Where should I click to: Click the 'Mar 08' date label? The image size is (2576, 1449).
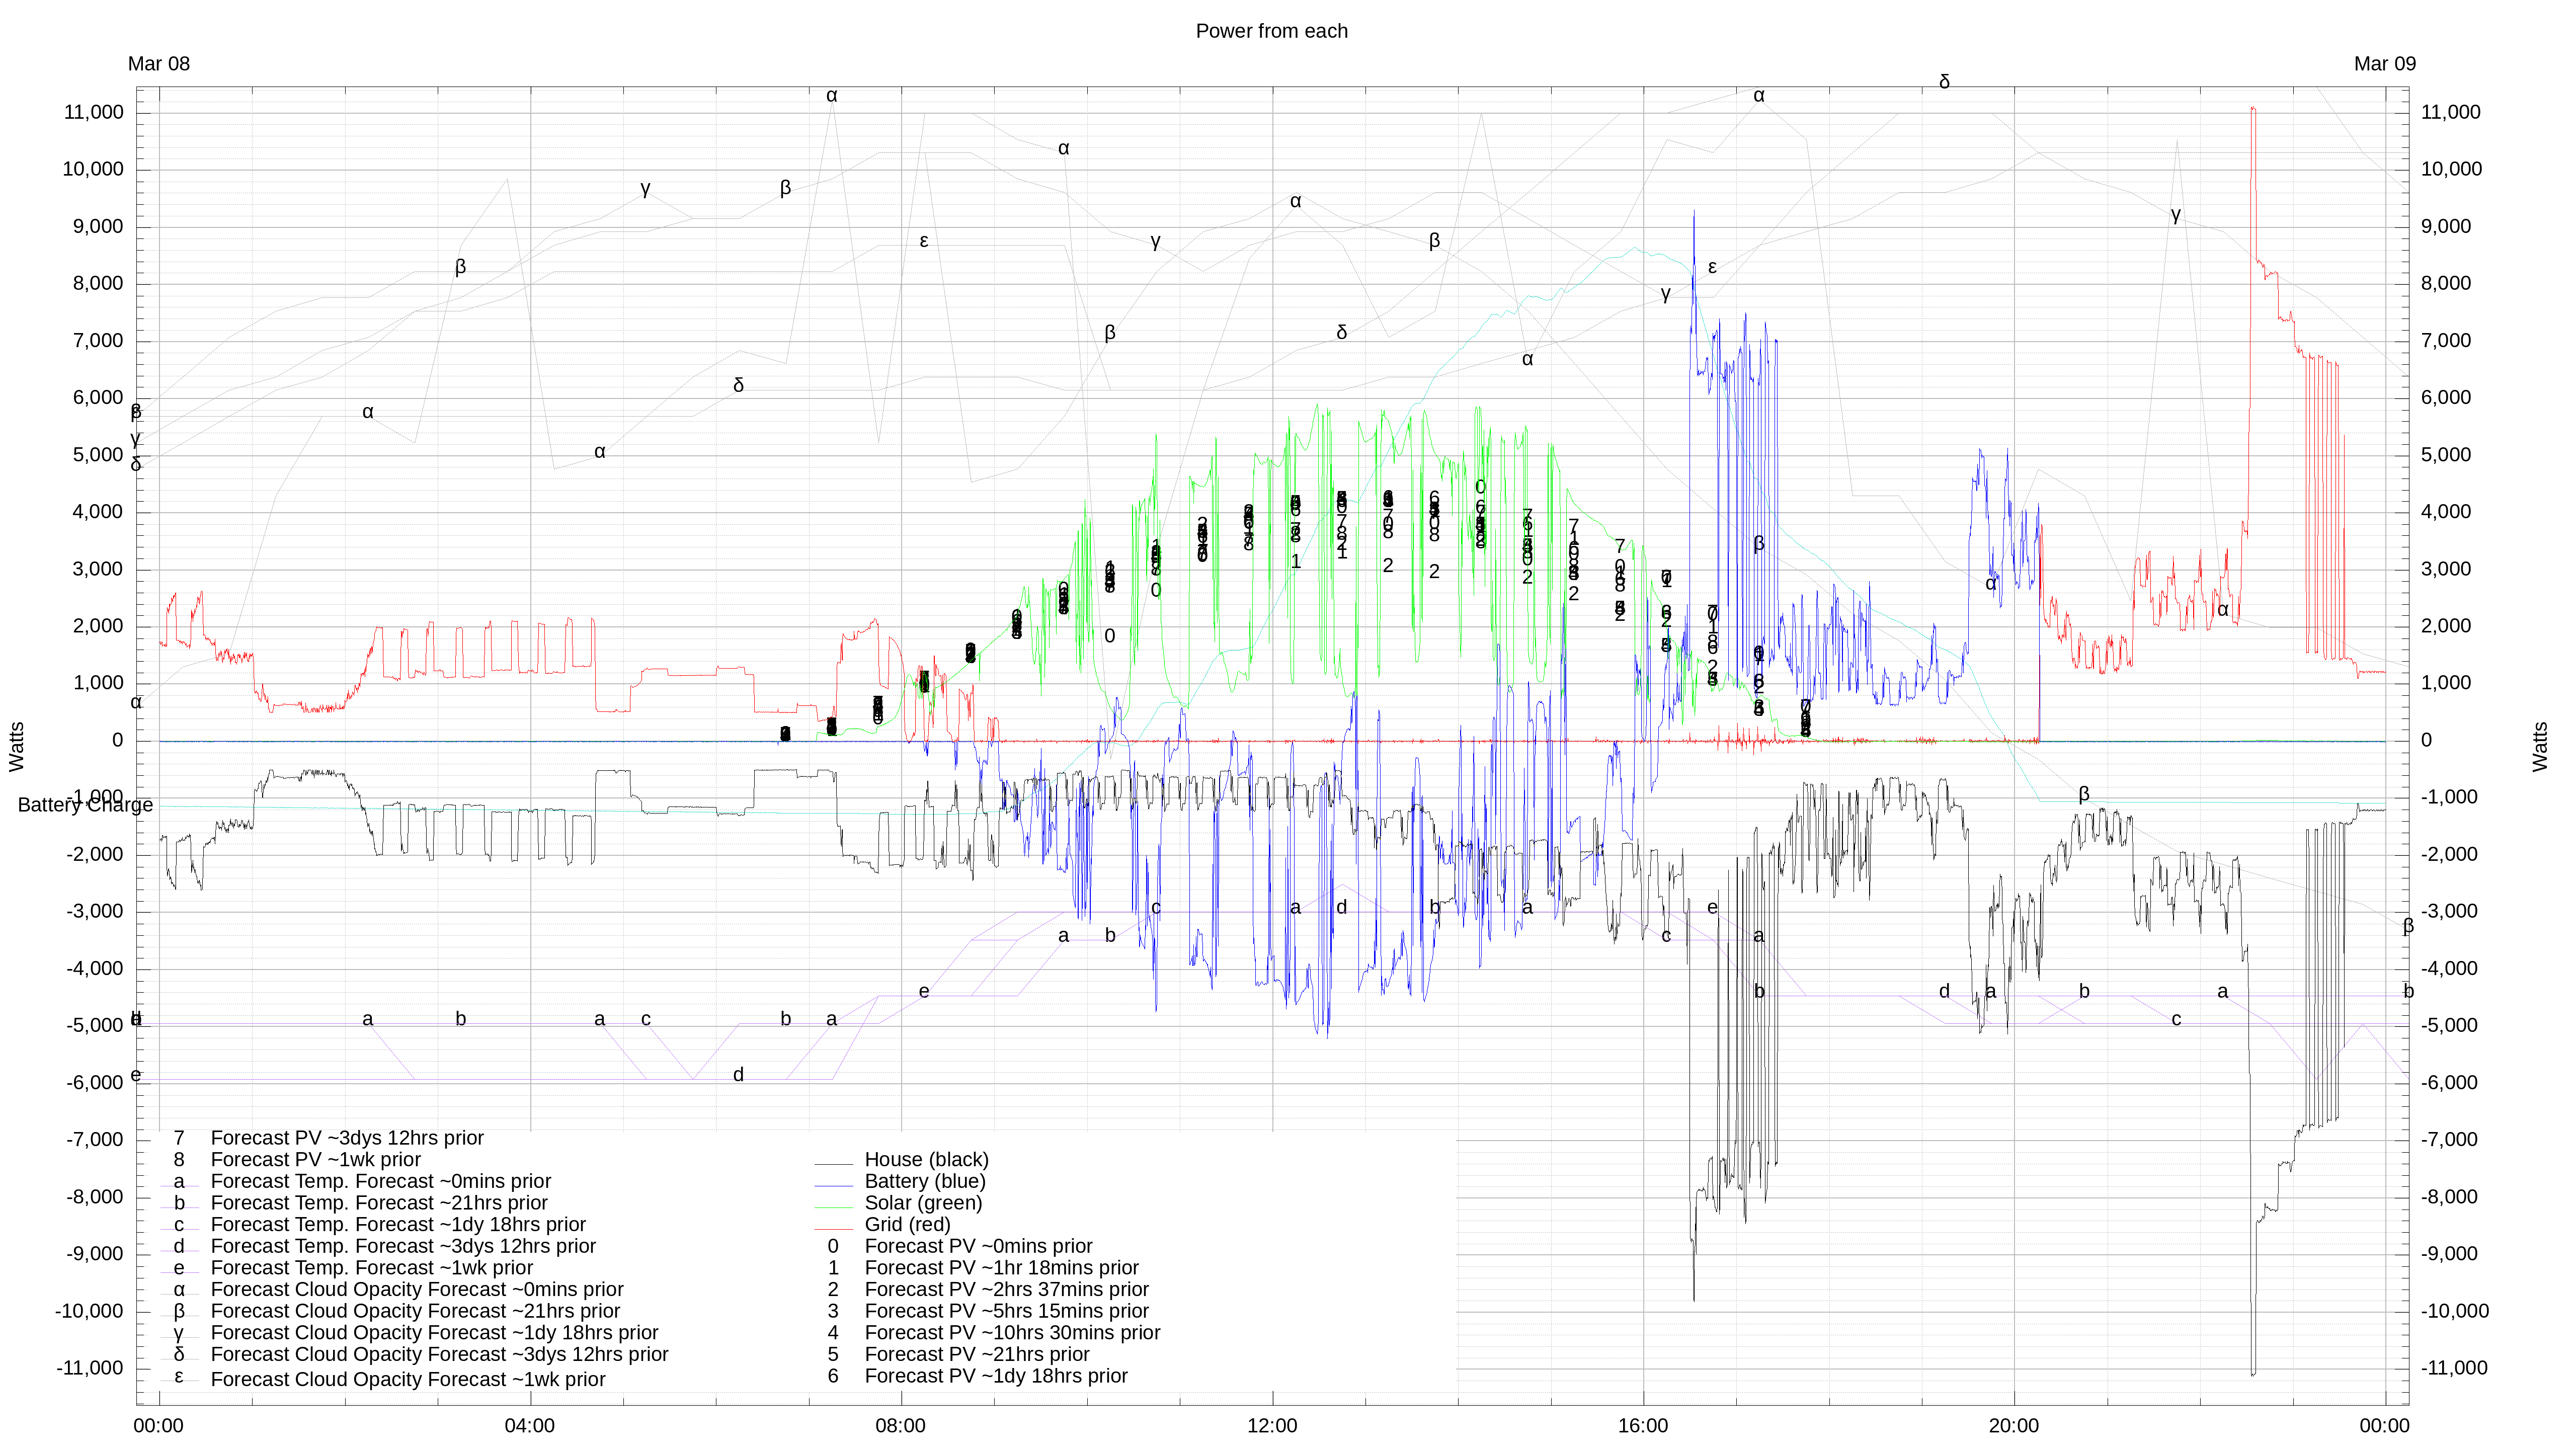tap(158, 64)
